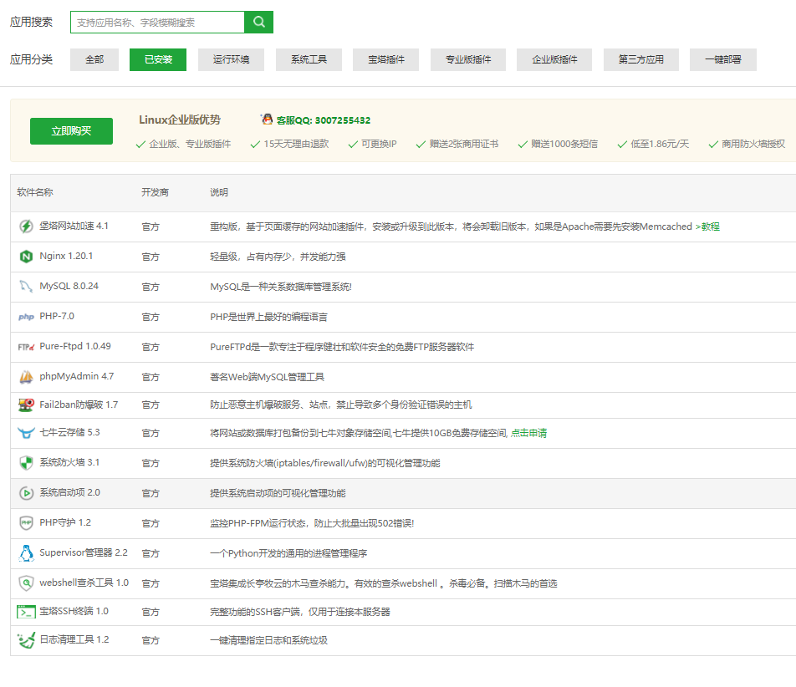Open the 客服QQ: 3007255432 link

click(x=324, y=120)
